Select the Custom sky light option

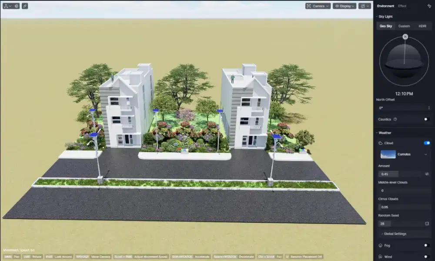click(x=404, y=26)
